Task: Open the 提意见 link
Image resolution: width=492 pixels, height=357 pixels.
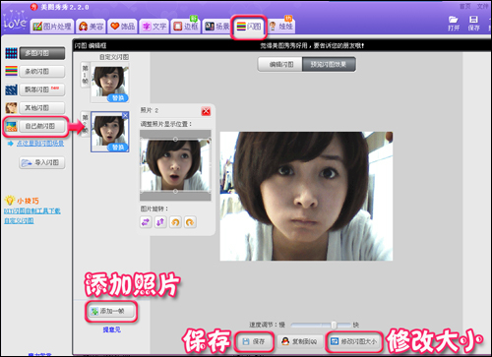Action: point(112,329)
